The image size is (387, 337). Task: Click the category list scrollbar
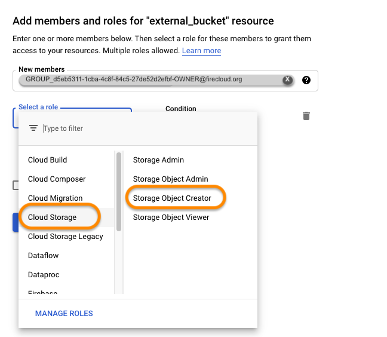pos(119,192)
